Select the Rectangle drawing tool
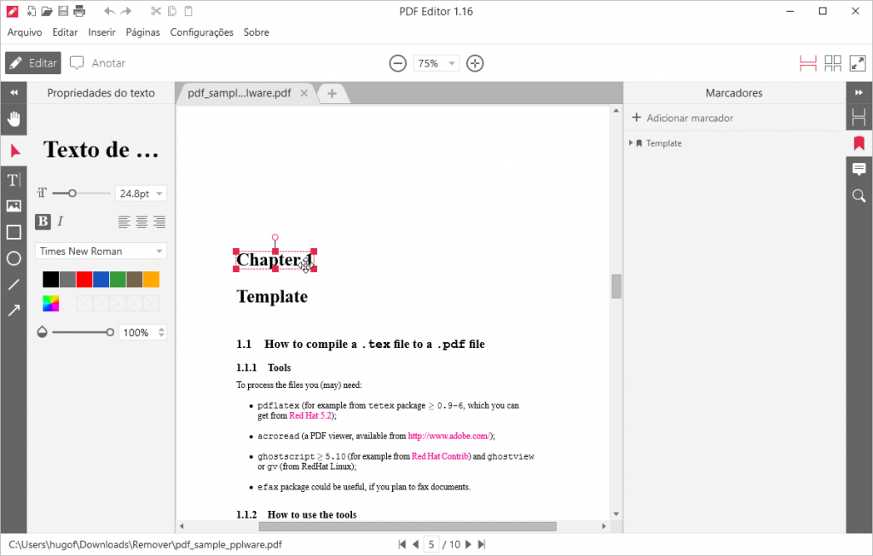The height and width of the screenshot is (556, 873). click(x=13, y=232)
